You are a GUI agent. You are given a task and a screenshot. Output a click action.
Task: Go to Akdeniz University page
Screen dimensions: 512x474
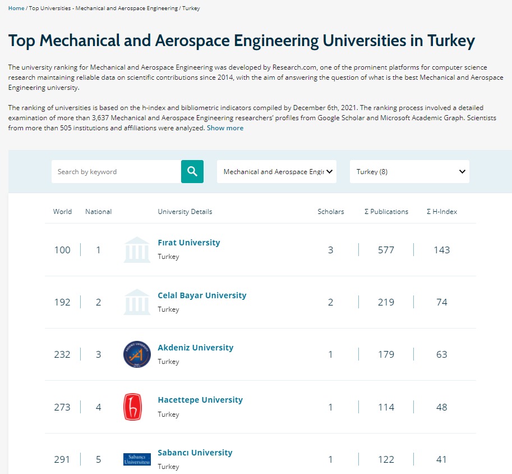[195, 348]
